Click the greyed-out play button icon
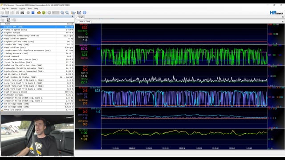This screenshot has width=285, height=160. (x=49, y=12)
